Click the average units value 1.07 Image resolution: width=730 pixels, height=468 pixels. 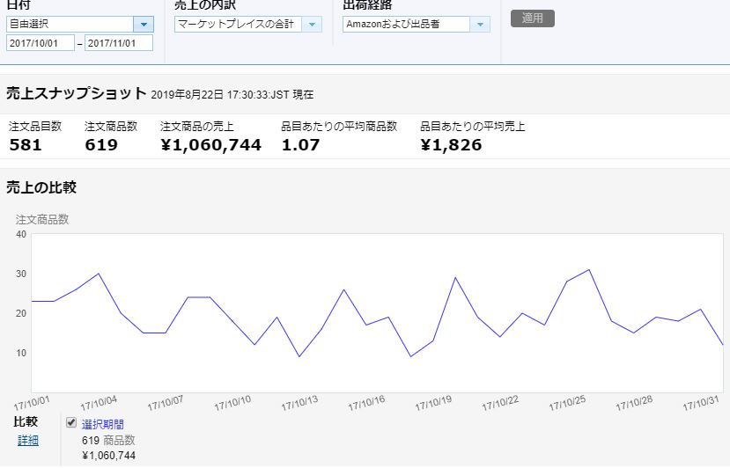point(300,145)
